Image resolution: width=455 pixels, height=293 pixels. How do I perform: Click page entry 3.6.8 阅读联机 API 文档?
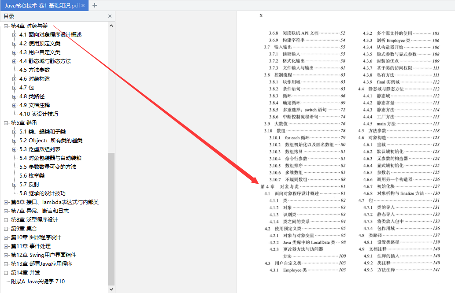tap(307, 33)
